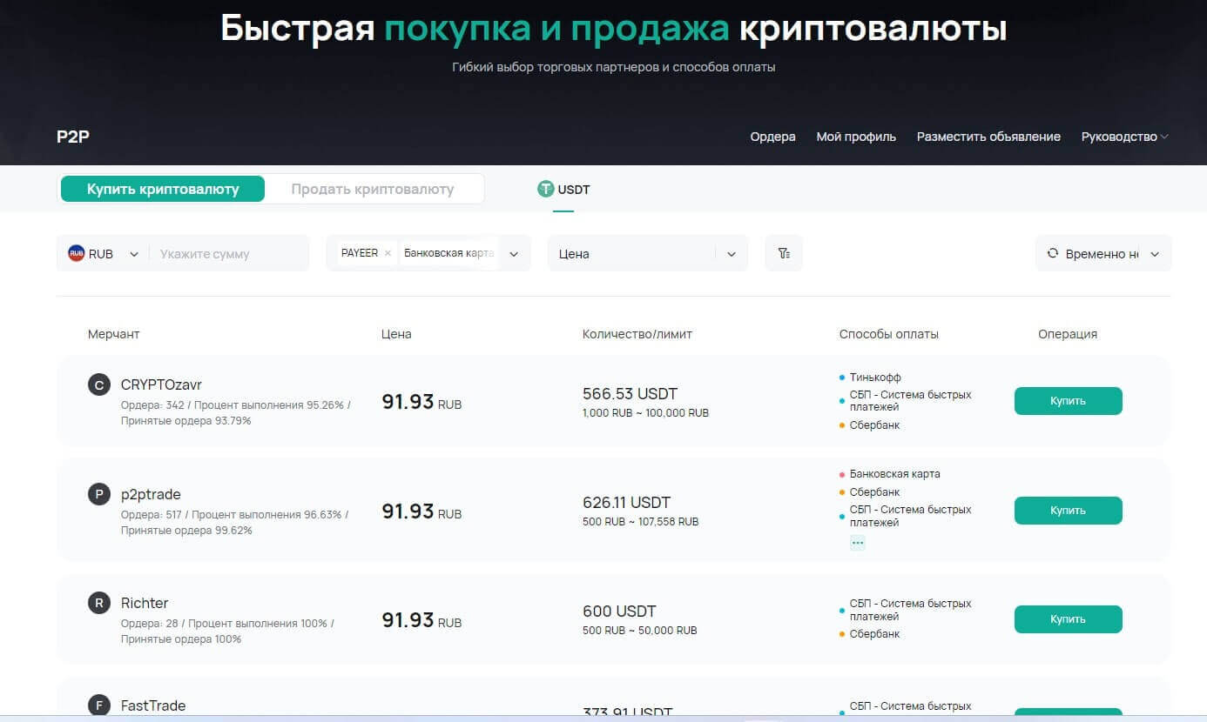
Task: Click the filter icon next to the price field
Action: pyautogui.click(x=784, y=253)
